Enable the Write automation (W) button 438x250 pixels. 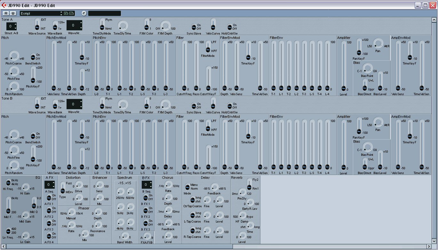pos(13,13)
